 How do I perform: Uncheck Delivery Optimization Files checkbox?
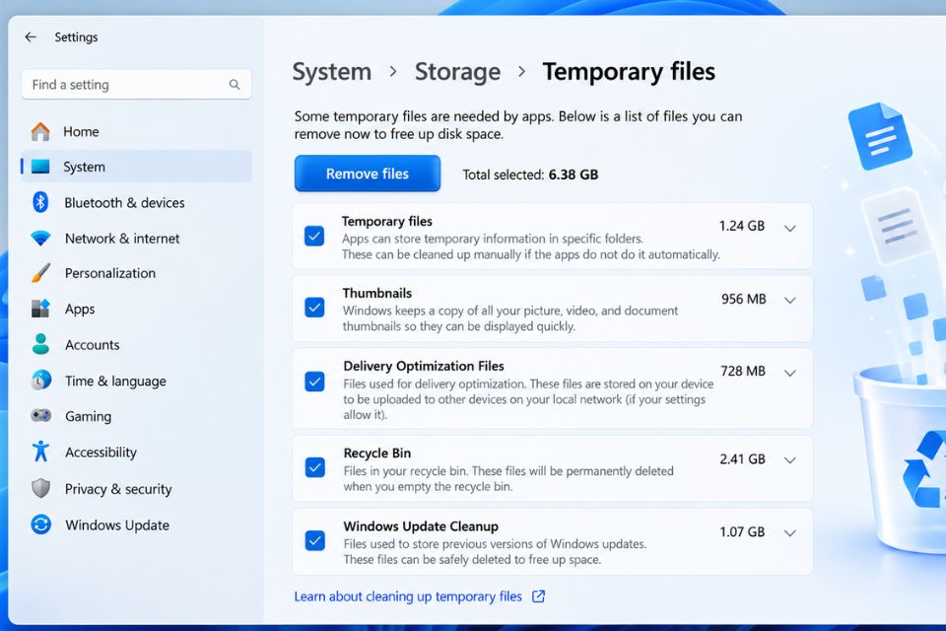314,382
